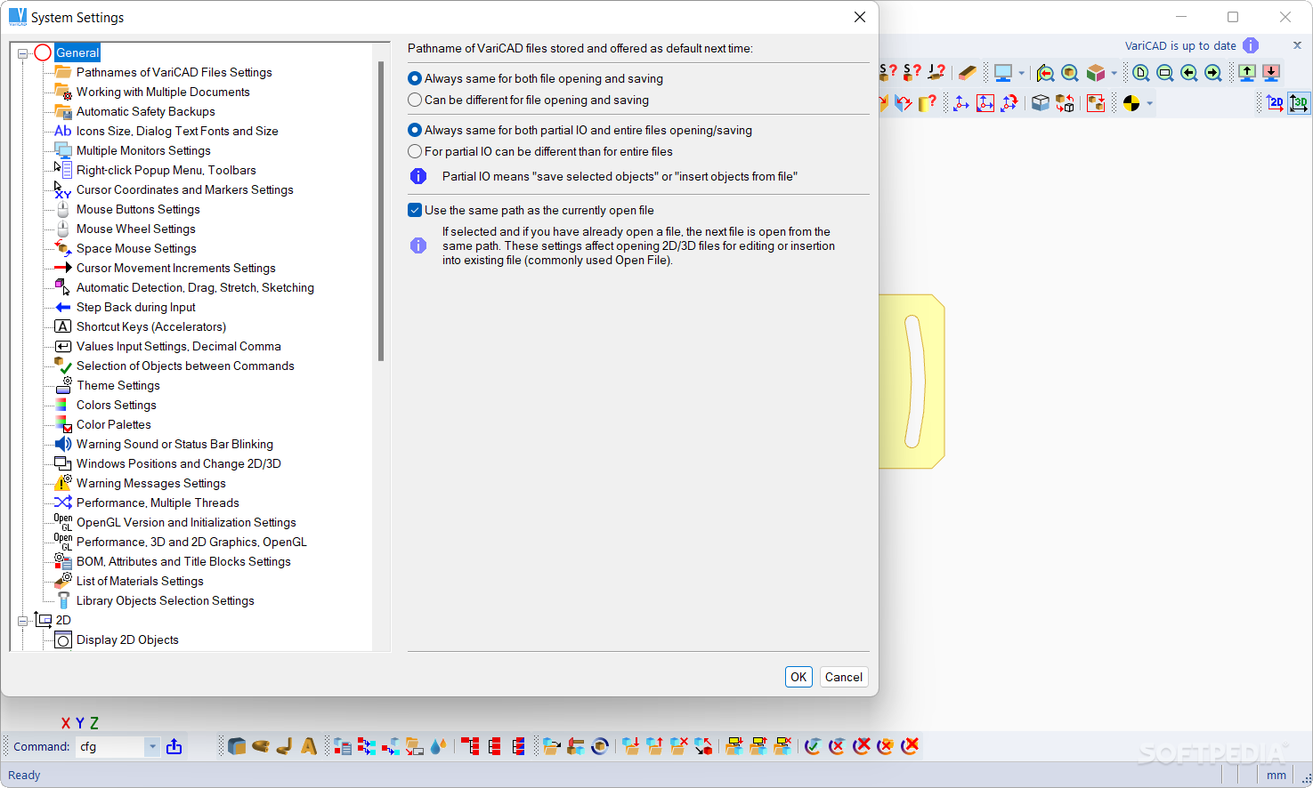Click the settings tree vertical scrollbar
The height and width of the screenshot is (788, 1313).
[x=381, y=211]
